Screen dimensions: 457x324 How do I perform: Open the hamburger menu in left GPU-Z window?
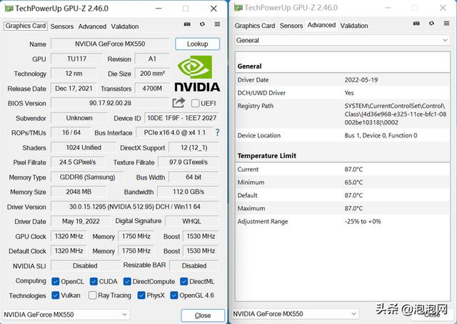coord(216,26)
